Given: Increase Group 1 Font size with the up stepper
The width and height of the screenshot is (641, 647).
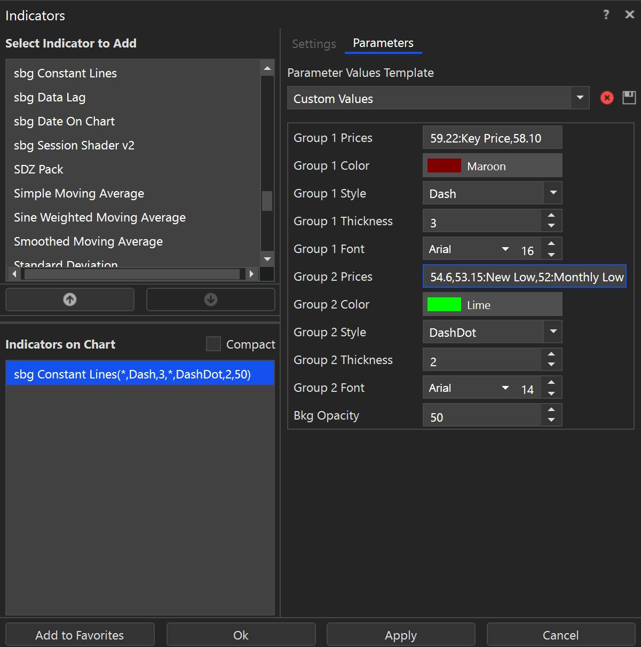Looking at the screenshot, I should [x=551, y=244].
